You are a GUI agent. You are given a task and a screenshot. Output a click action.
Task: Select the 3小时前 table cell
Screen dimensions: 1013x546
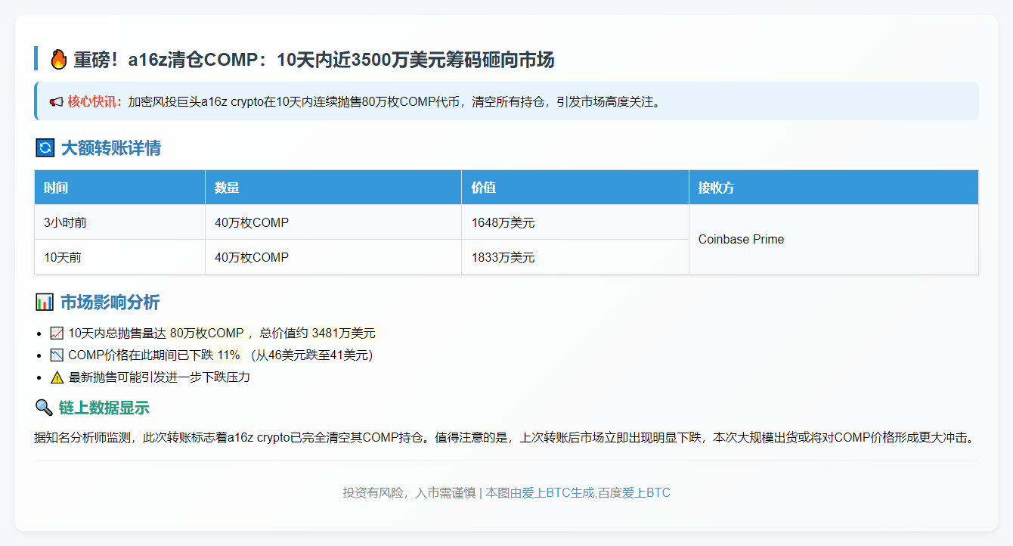point(119,222)
